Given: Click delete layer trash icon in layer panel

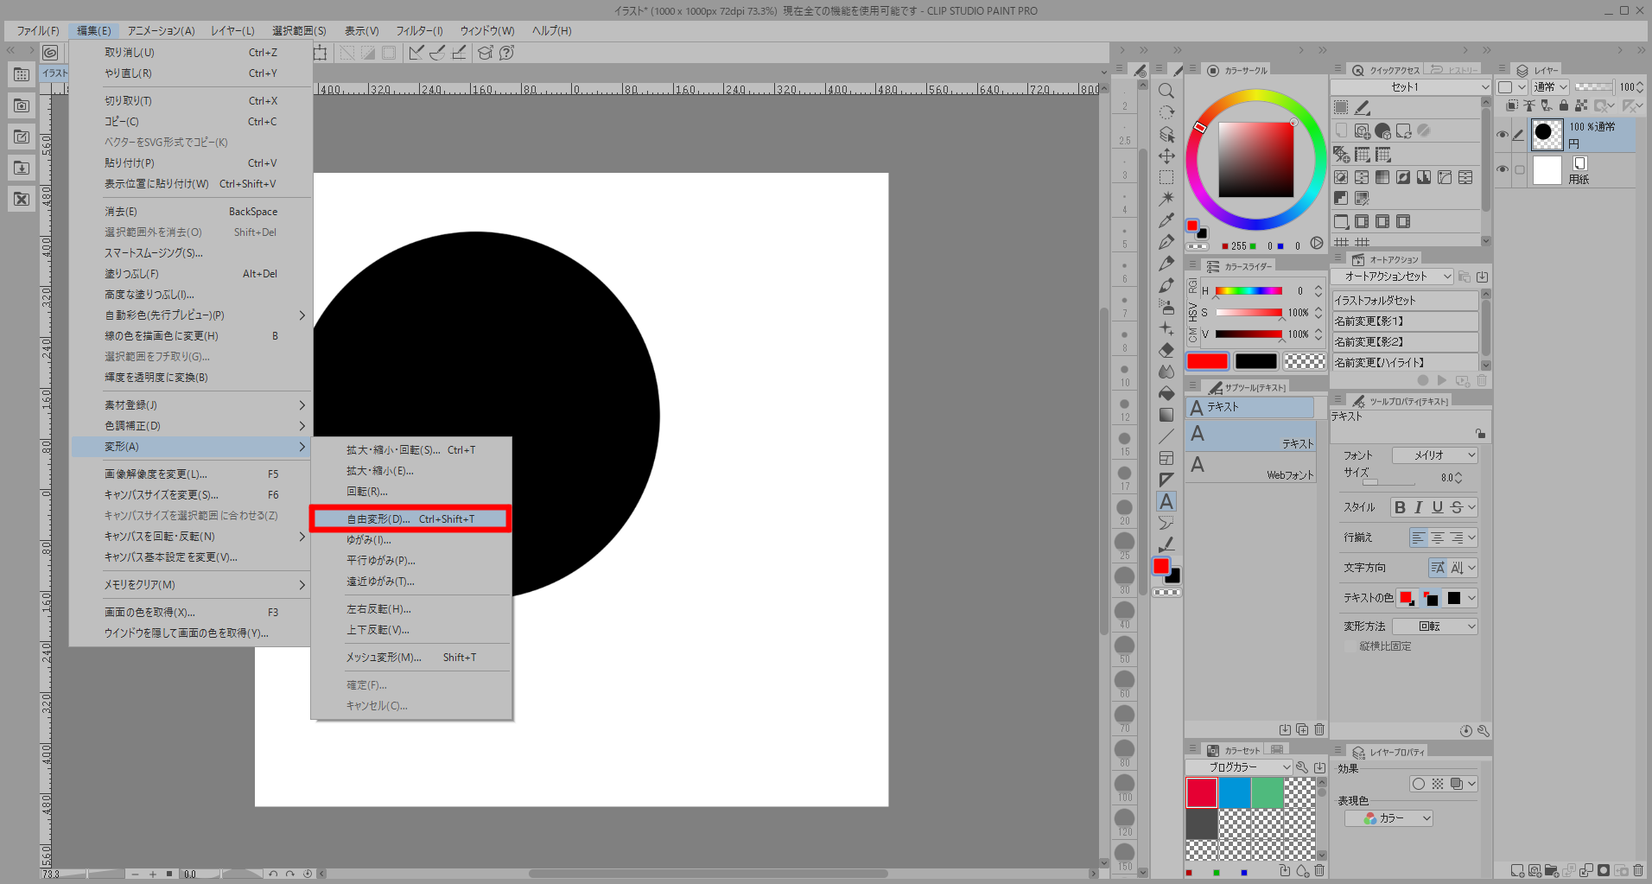Looking at the screenshot, I should [x=1638, y=871].
